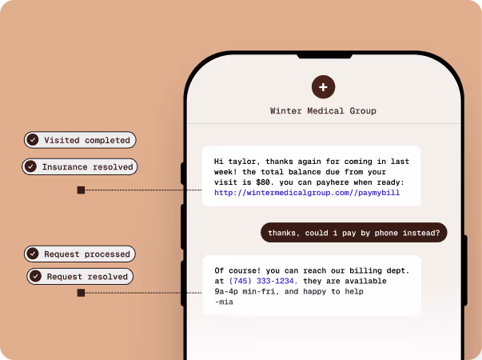Viewport: 482px width, 360px height.
Task: Tap the 'Of course! you can reach' message bubble
Action: (312, 286)
